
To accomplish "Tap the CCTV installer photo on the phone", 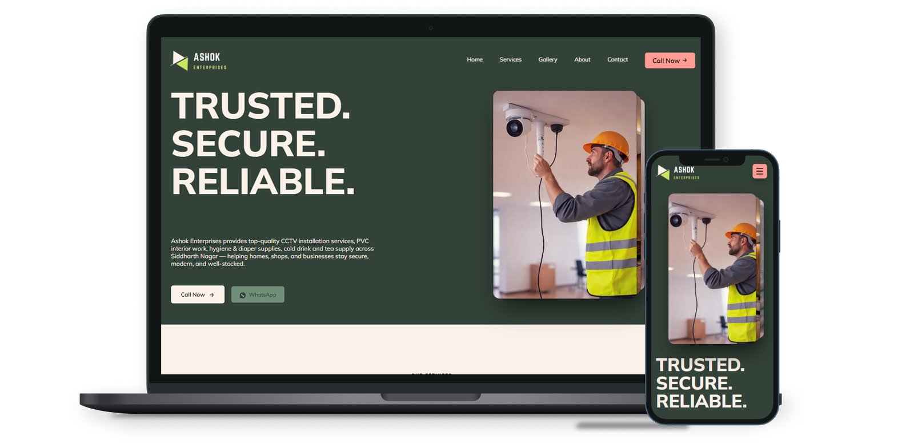I will [713, 268].
